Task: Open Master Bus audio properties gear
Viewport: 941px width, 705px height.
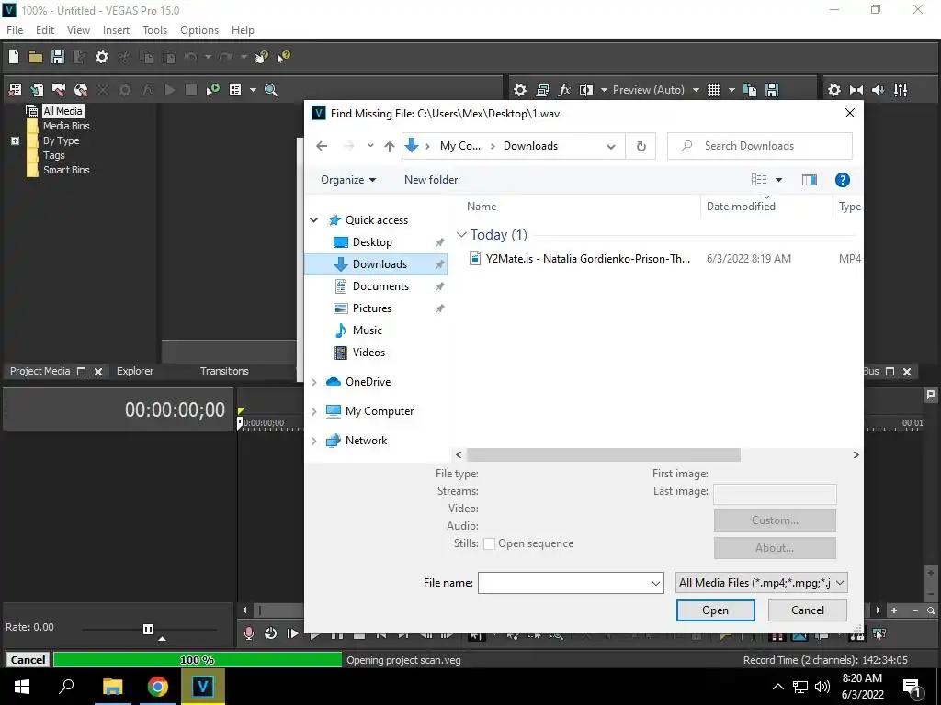Action: [834, 90]
